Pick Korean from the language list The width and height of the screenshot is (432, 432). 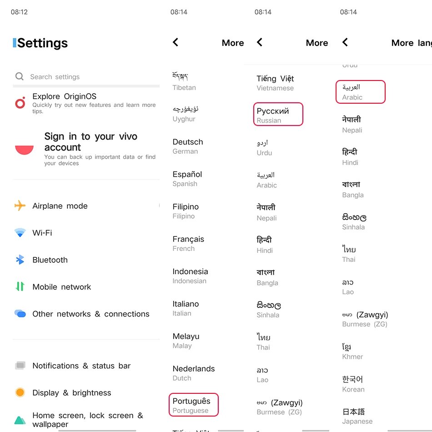pyautogui.click(x=353, y=383)
